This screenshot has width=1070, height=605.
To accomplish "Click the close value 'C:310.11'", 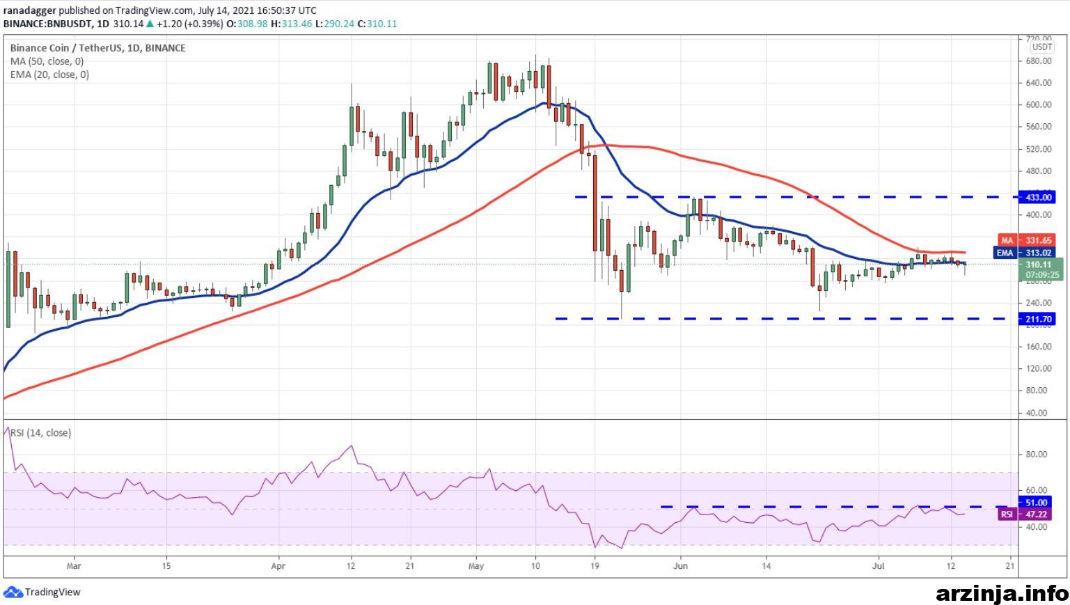I will pos(376,24).
